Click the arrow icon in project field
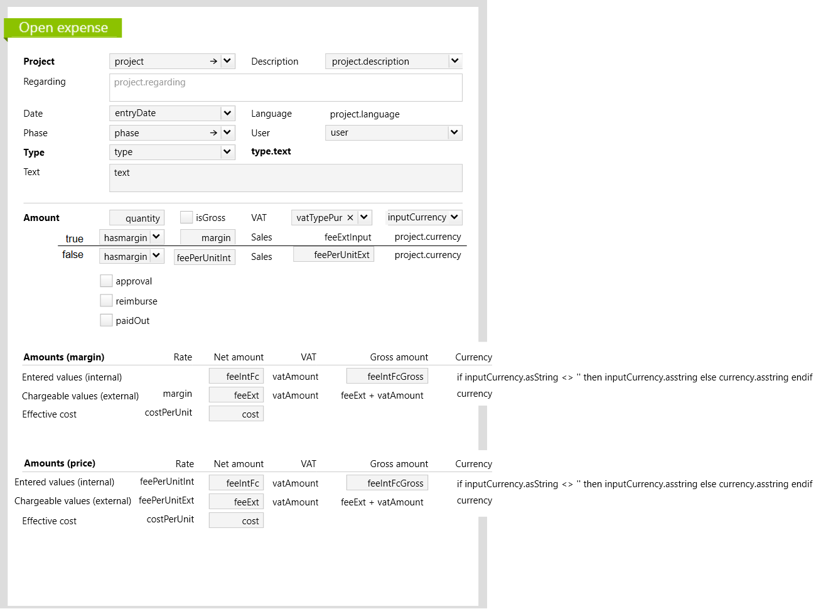Image resolution: width=821 pixels, height=609 pixels. pyautogui.click(x=213, y=62)
